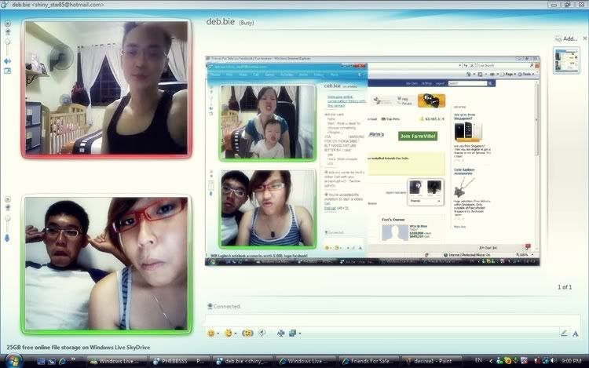Click Switch between windows quick launch icon
The height and width of the screenshot is (368, 589).
[52, 361]
